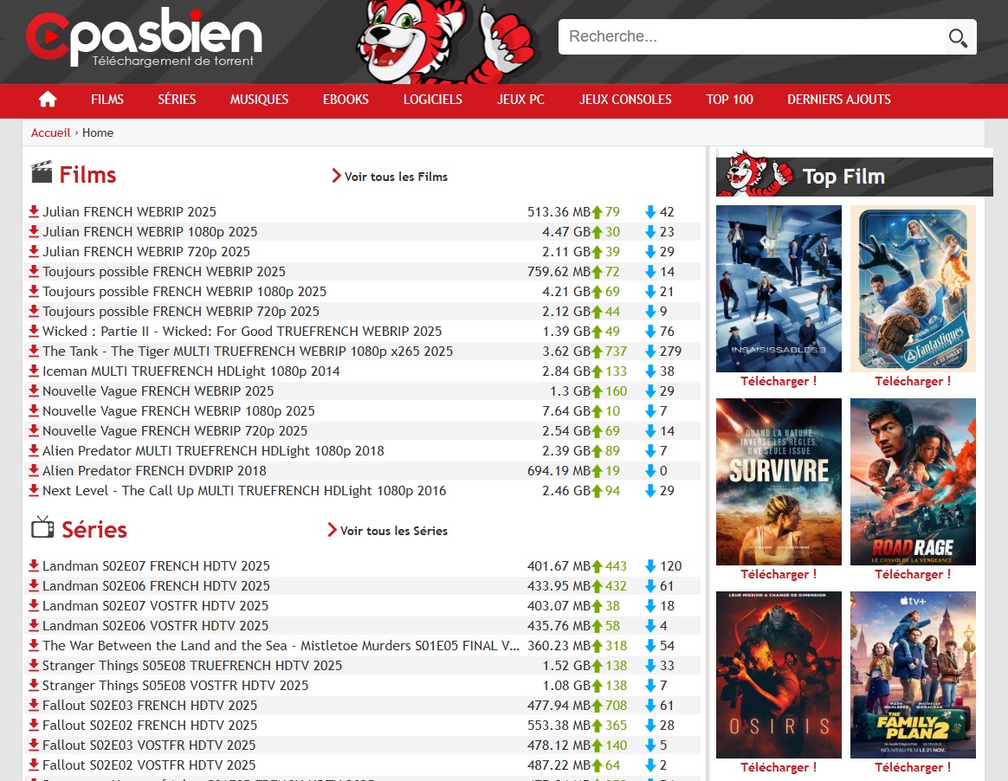This screenshot has height=781, width=1008.
Task: Click download icon beside Alien Predator DVDRIP
Action: (34, 470)
